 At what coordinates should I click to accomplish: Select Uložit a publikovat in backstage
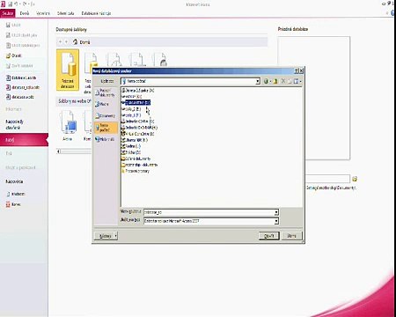(x=20, y=167)
